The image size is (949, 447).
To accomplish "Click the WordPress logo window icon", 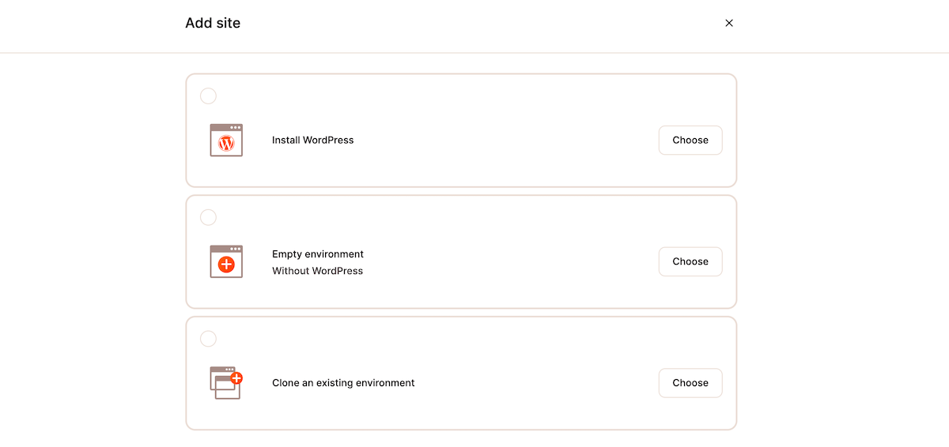I will coord(226,140).
